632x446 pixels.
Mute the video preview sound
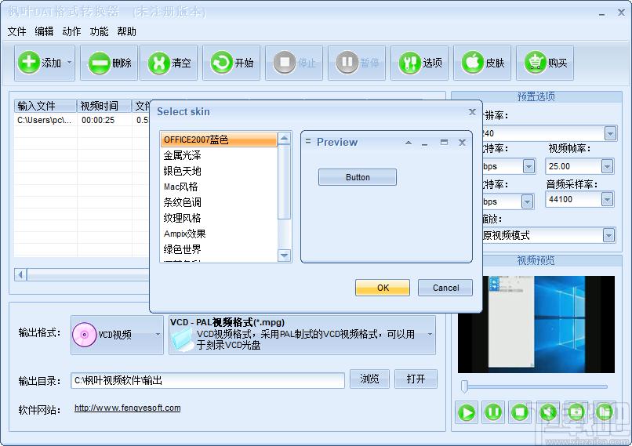click(x=547, y=412)
